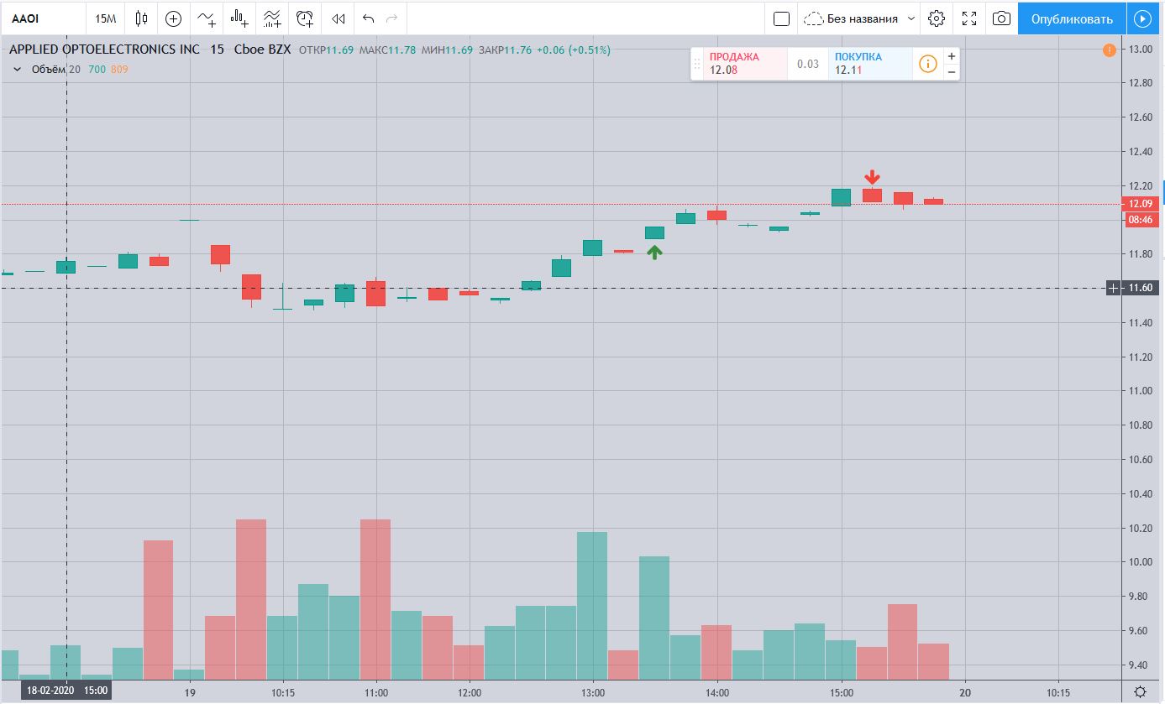Increase order quantity with the plus stepper
This screenshot has height=704, width=1165.
tap(952, 56)
